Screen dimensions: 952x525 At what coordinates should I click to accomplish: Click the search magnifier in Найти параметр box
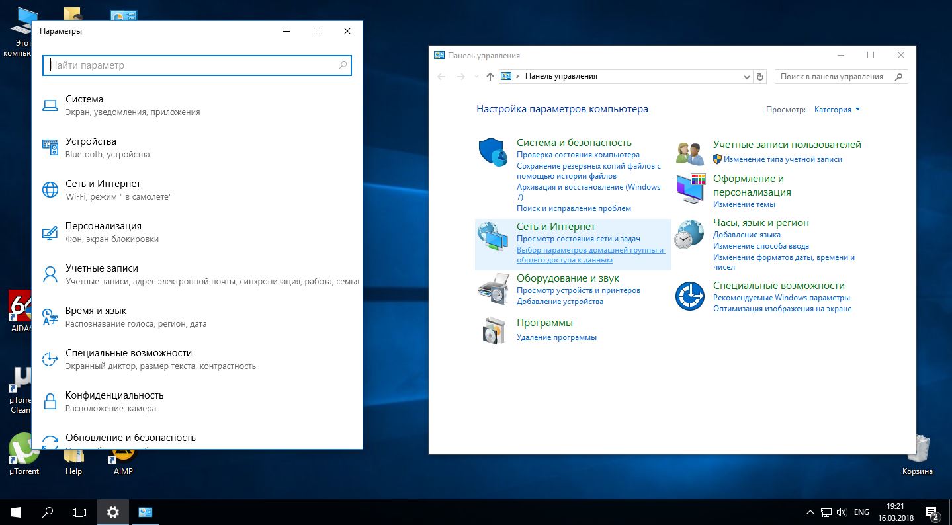click(343, 65)
